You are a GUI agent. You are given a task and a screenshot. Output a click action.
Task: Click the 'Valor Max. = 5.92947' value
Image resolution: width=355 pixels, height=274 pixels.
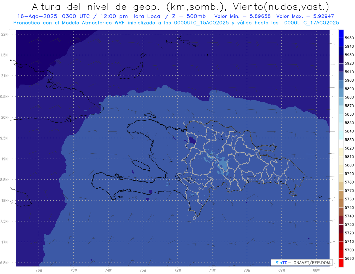tap(305, 17)
